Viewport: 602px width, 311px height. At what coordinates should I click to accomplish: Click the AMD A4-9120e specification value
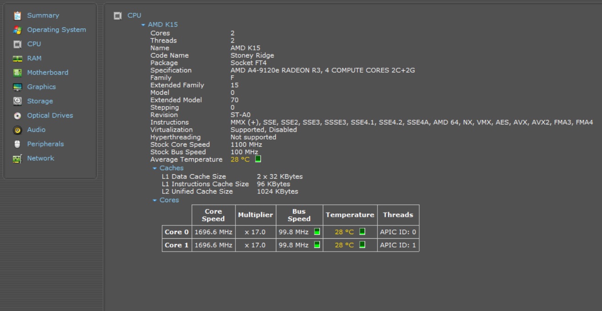click(x=323, y=70)
